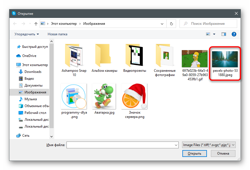250x170 pixels.
Task: Click the Новая папка button
Action: tap(57, 34)
